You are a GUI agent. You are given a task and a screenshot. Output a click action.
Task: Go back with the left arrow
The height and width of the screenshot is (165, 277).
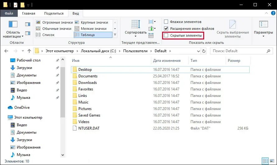[x=6, y=51]
